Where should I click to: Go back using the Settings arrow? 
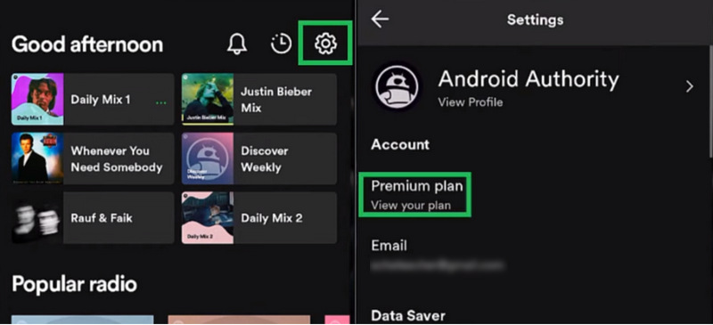point(380,20)
